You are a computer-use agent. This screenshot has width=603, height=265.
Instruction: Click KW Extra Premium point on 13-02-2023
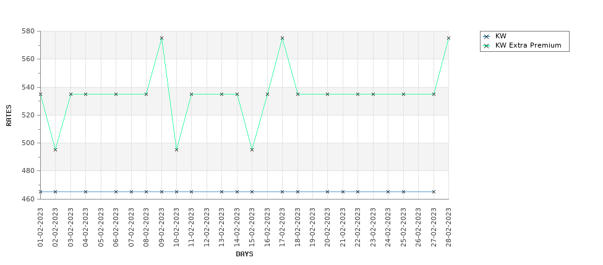pyautogui.click(x=221, y=94)
